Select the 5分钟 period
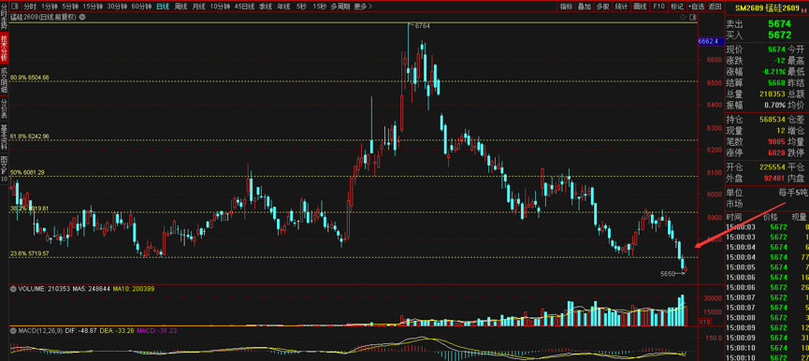Screen dimensions: 809x361 (x=70, y=7)
